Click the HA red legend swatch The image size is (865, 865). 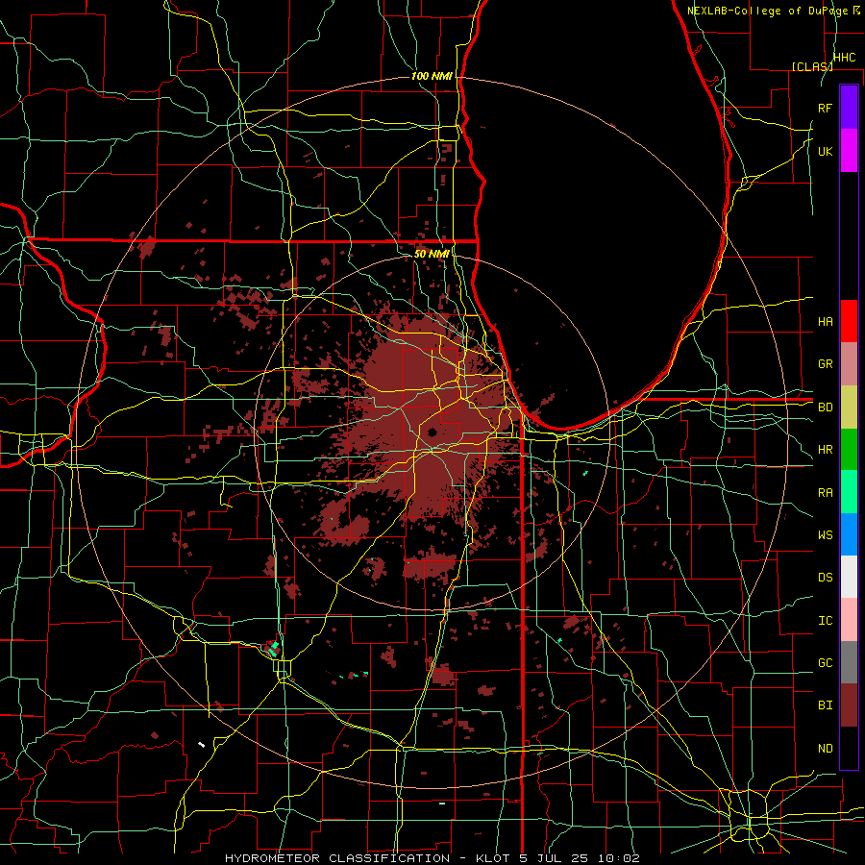[849, 321]
